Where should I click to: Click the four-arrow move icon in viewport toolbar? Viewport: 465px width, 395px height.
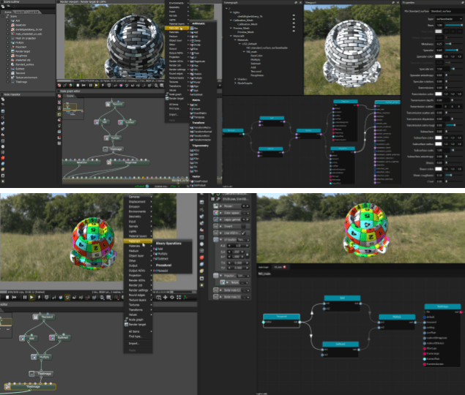(165, 297)
